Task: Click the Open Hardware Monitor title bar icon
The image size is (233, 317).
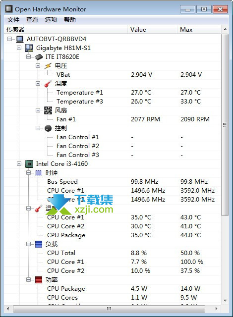Action: (x=9, y=9)
